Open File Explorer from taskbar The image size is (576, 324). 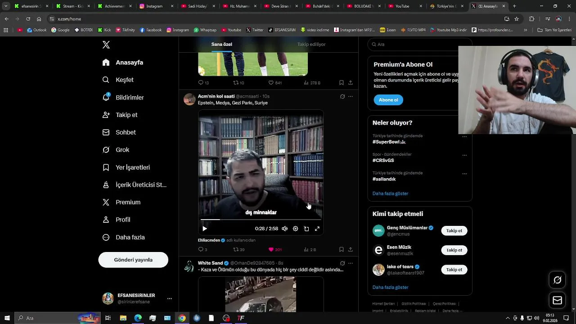pos(123,318)
